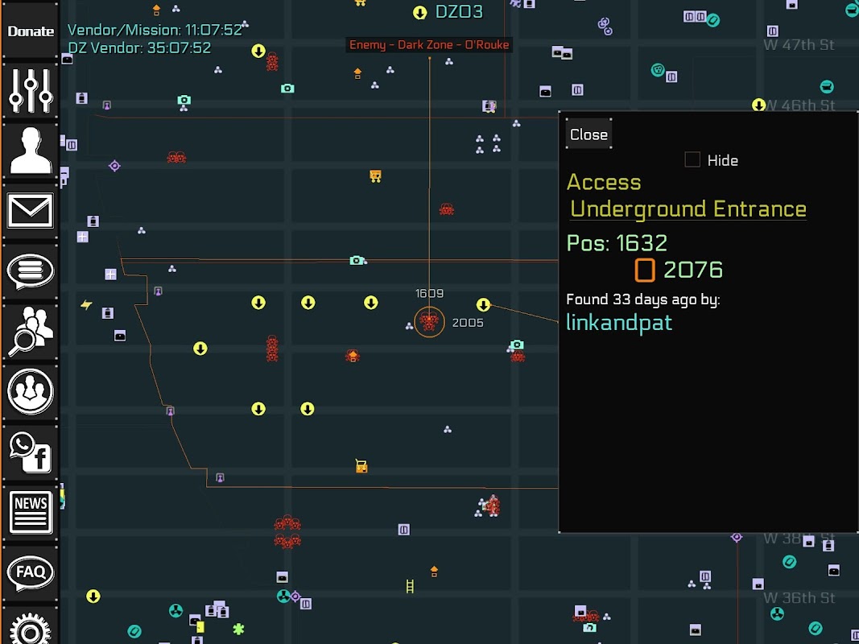Click the Vendor/Mission timer text
This screenshot has height=644, width=859.
(x=155, y=30)
